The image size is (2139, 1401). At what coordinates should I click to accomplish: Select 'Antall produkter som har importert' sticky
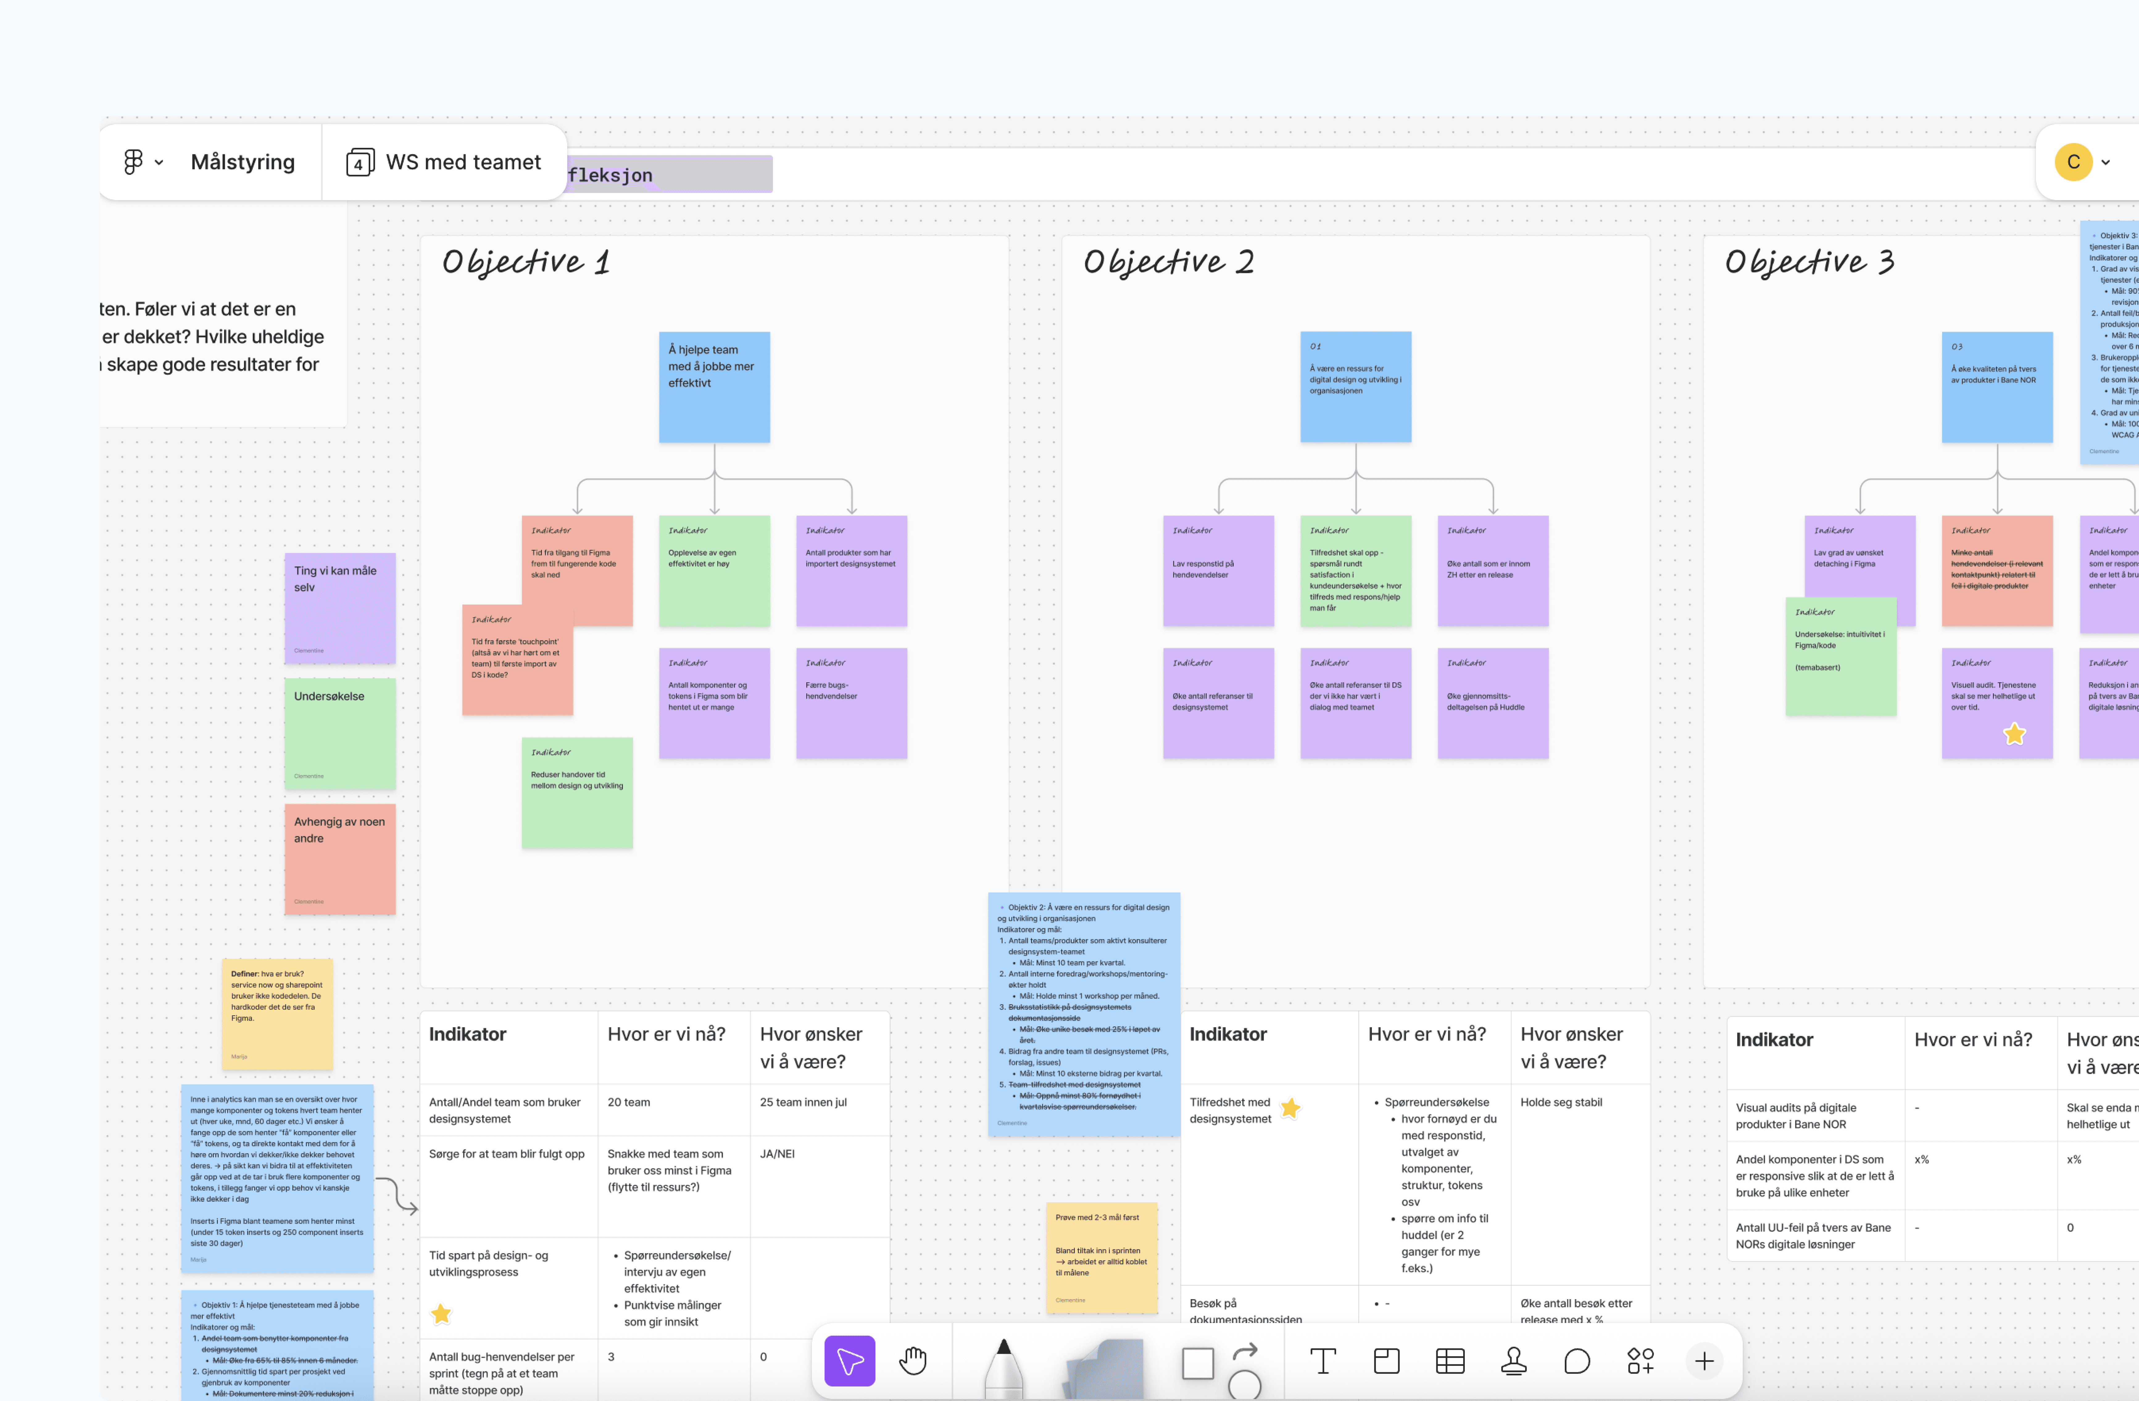pyautogui.click(x=852, y=571)
